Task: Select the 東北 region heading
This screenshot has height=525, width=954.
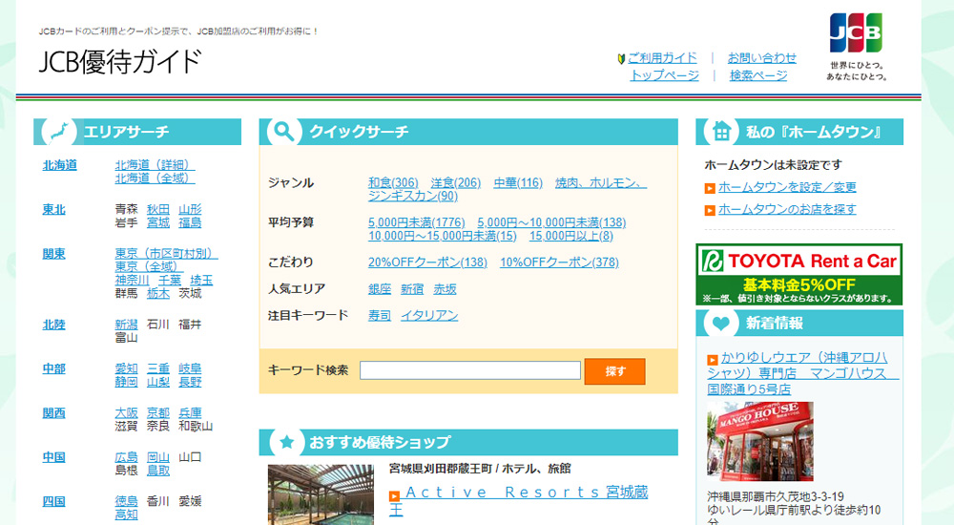Action: click(x=53, y=209)
